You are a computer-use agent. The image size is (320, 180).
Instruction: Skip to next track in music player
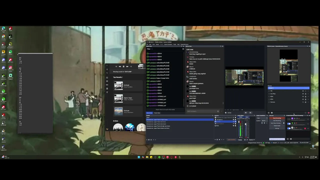point(127,66)
